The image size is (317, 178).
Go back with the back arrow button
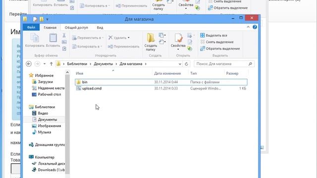[x=29, y=64]
